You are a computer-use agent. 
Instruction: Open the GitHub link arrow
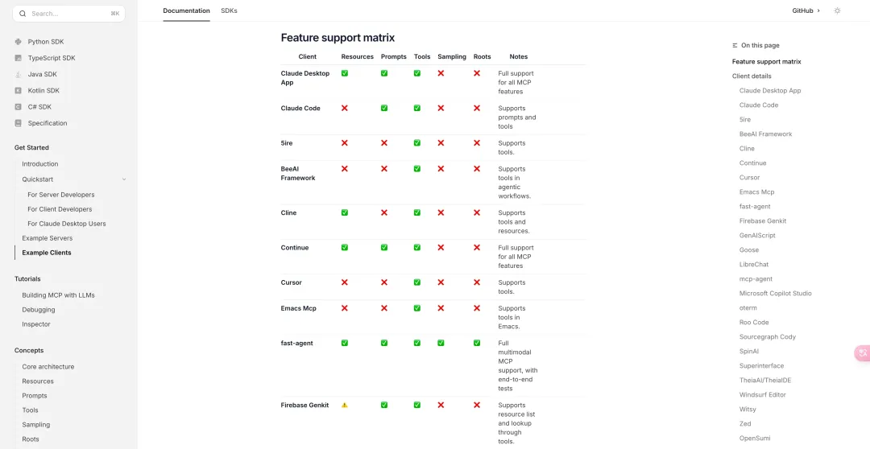click(818, 10)
